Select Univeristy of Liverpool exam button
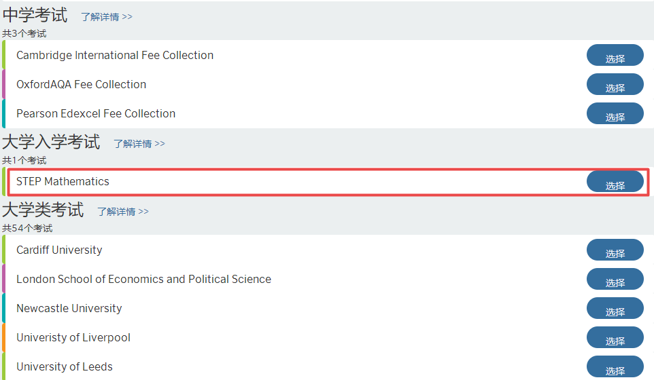Image resolution: width=654 pixels, height=380 pixels. pos(615,337)
